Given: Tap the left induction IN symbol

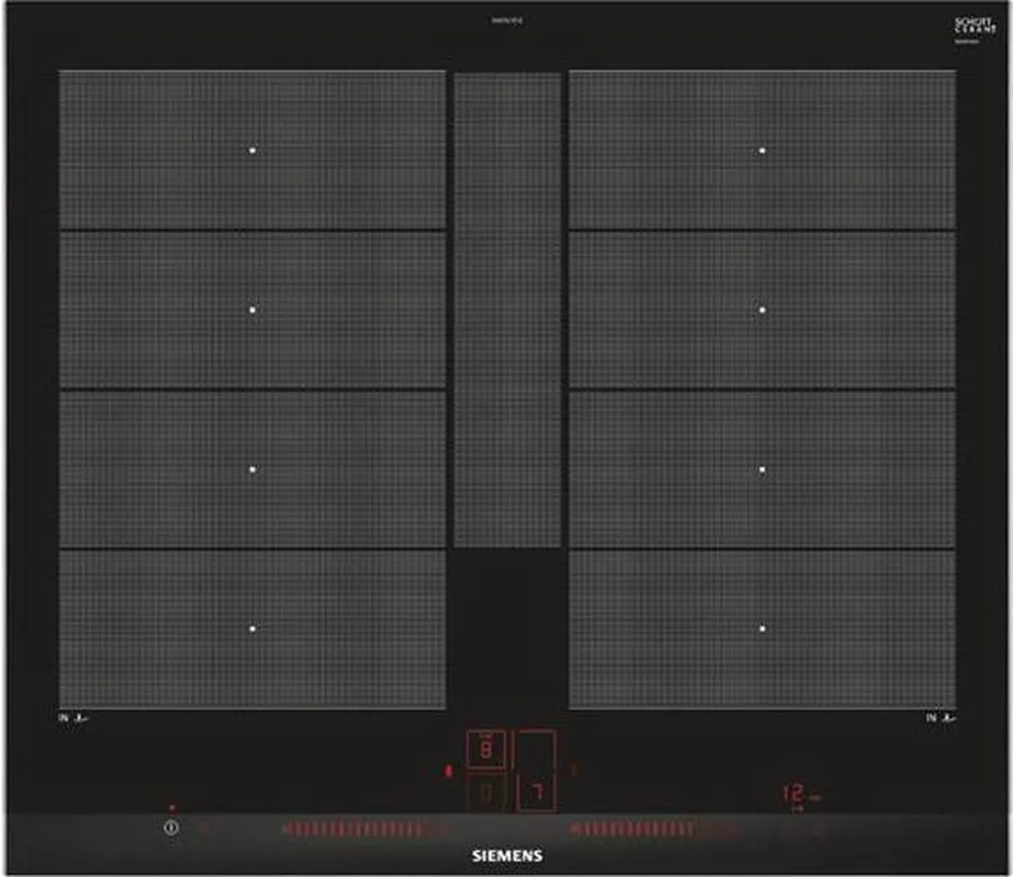Looking at the screenshot, I should coord(73,718).
